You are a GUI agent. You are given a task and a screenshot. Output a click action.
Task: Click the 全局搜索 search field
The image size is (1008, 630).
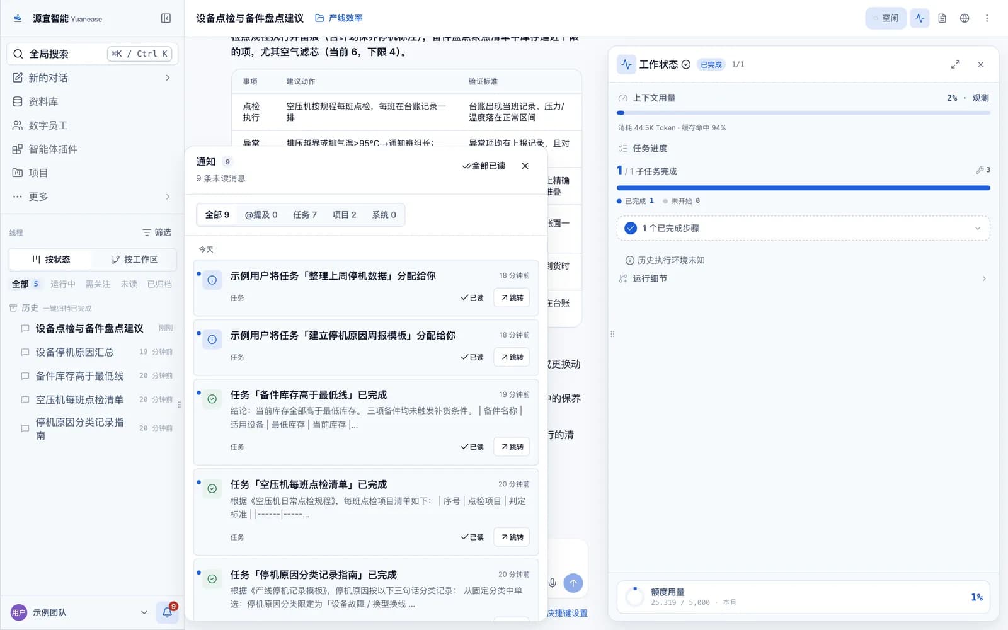tap(93, 54)
